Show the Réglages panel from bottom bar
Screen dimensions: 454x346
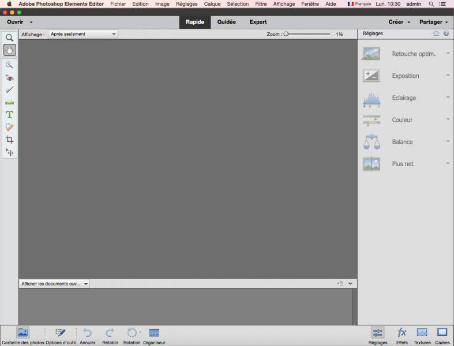(377, 336)
